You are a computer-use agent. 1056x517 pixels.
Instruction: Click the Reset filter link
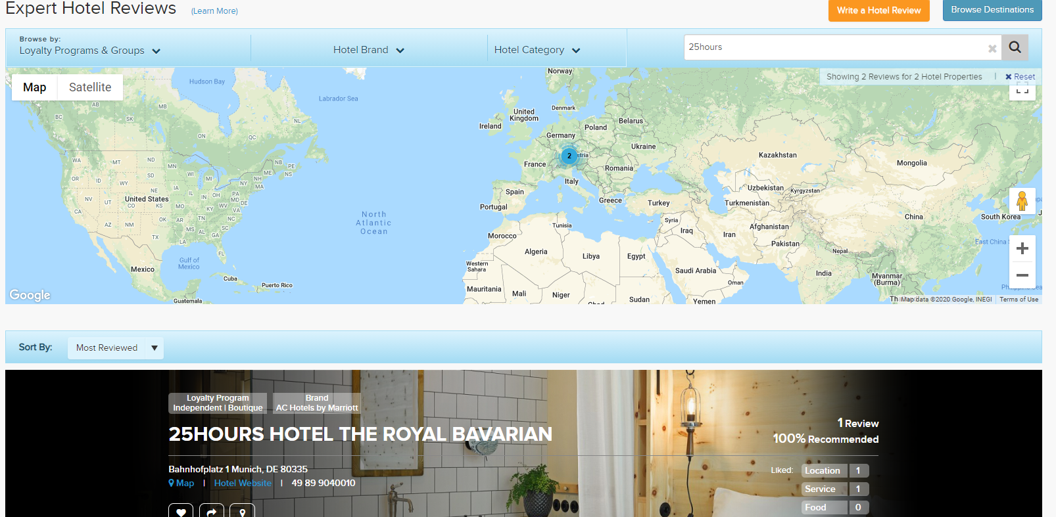1020,77
